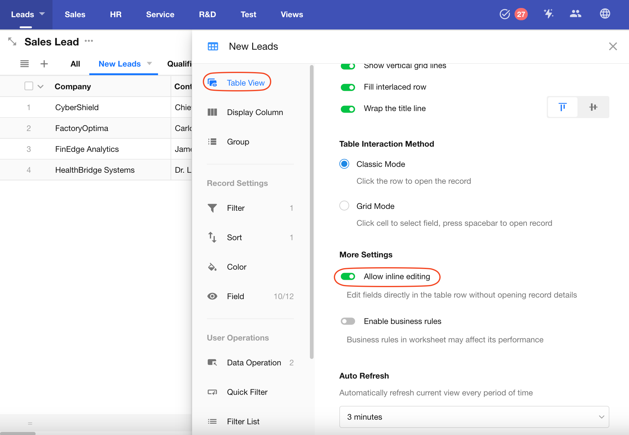Open the Filter record settings
The height and width of the screenshot is (435, 629).
tap(236, 208)
